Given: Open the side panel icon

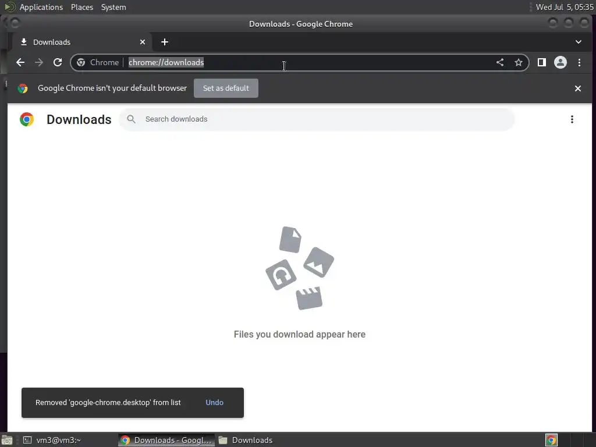Looking at the screenshot, I should coord(542,62).
